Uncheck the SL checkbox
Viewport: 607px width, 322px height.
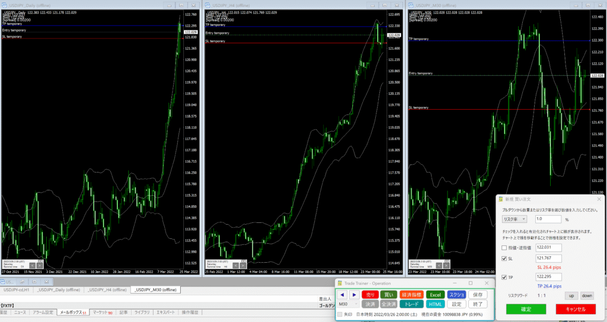pyautogui.click(x=504, y=259)
